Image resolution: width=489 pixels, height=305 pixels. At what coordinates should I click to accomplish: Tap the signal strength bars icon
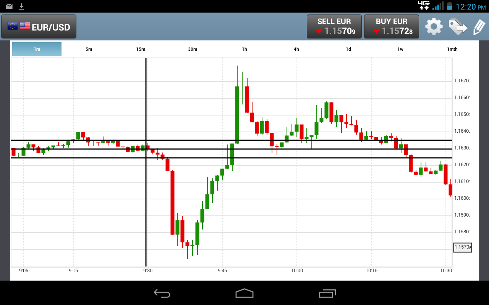coord(438,6)
